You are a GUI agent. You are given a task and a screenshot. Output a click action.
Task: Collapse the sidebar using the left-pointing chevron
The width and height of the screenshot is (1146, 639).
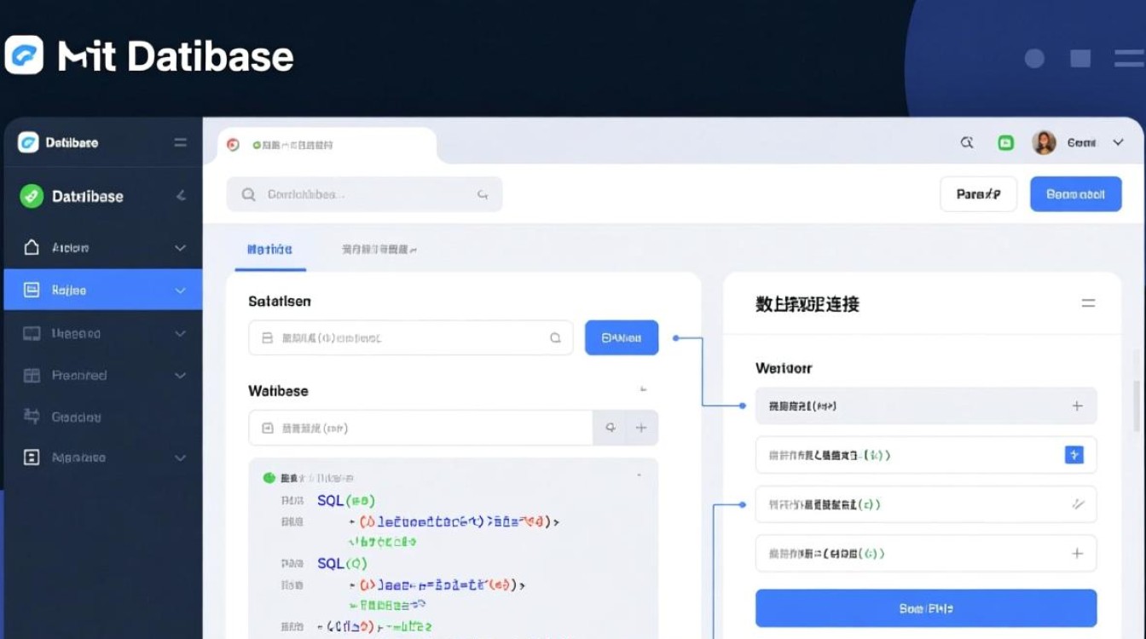(179, 195)
